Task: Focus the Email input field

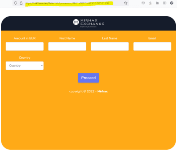Action: [152, 46]
